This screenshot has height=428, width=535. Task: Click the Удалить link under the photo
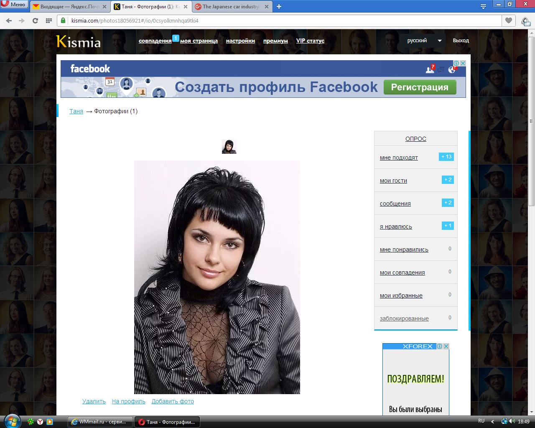tap(94, 401)
